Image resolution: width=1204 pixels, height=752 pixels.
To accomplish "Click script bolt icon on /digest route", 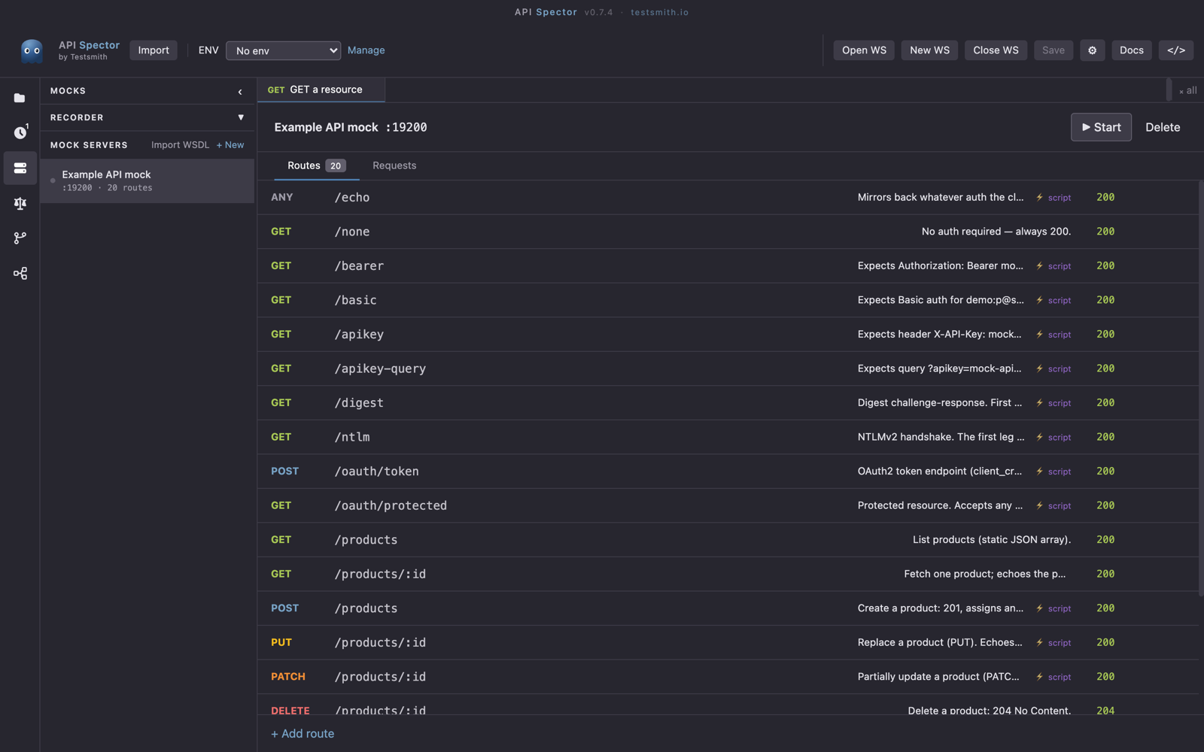I will click(1039, 402).
